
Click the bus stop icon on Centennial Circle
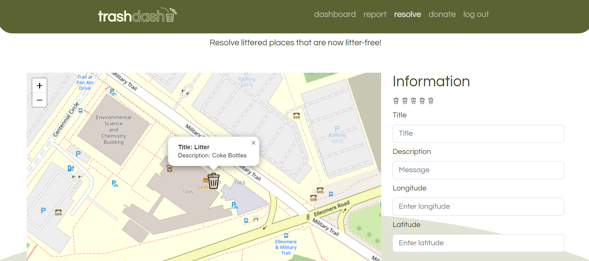[x=81, y=111]
